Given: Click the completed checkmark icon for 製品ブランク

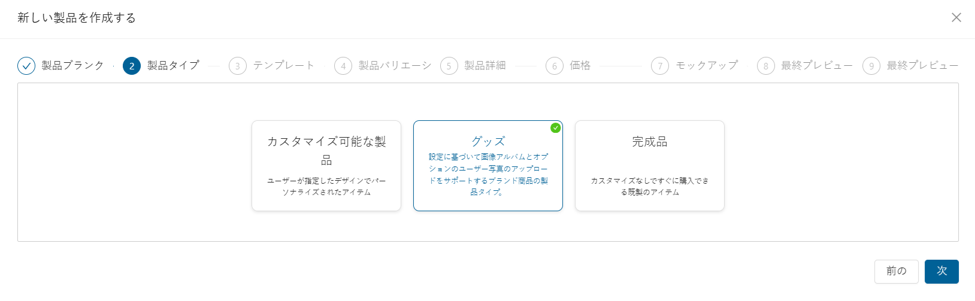Looking at the screenshot, I should tap(26, 66).
